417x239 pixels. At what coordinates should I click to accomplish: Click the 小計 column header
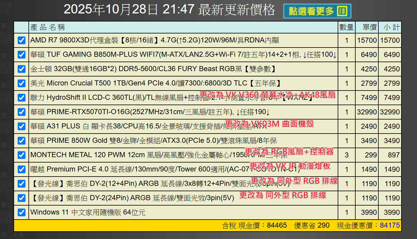392,27
